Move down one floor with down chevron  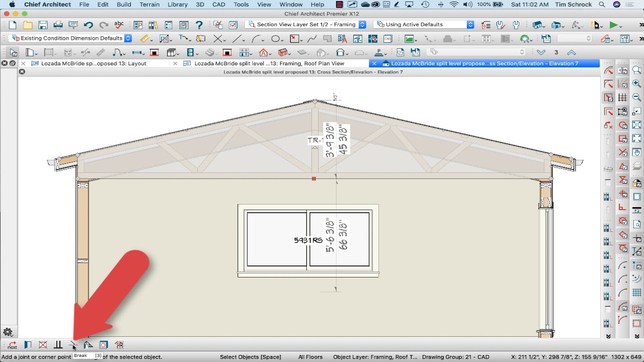541,52
